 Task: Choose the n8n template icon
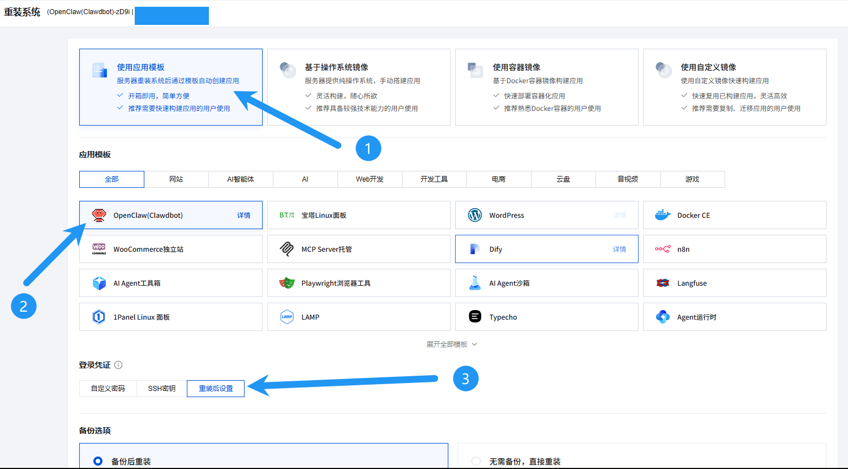pyautogui.click(x=662, y=249)
